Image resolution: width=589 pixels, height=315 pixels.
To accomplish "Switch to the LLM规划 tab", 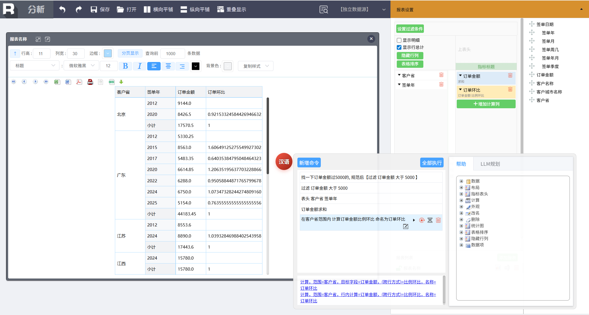I will coord(490,164).
